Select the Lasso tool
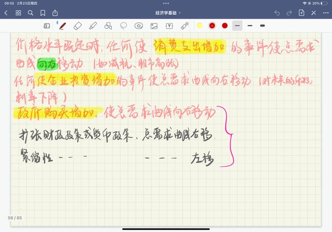The image size is (332, 232). 123,26
